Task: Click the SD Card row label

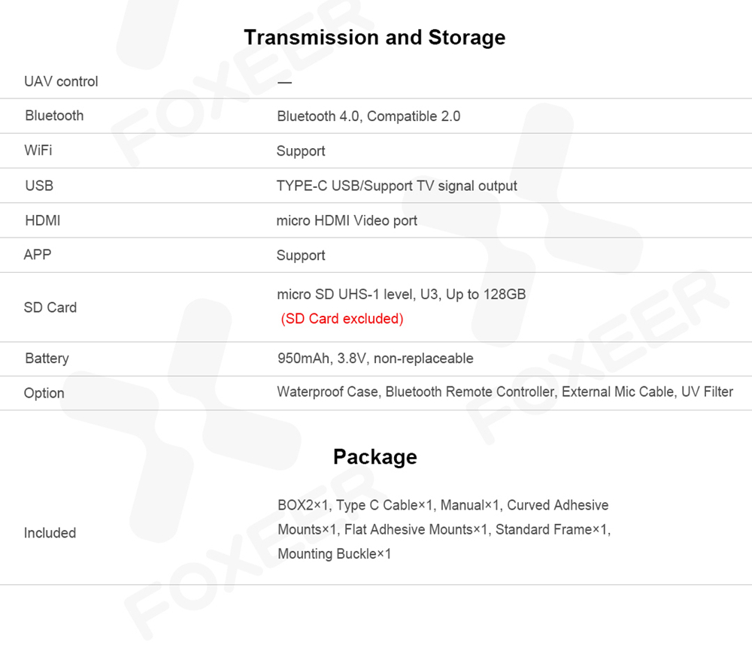Action: coord(50,307)
